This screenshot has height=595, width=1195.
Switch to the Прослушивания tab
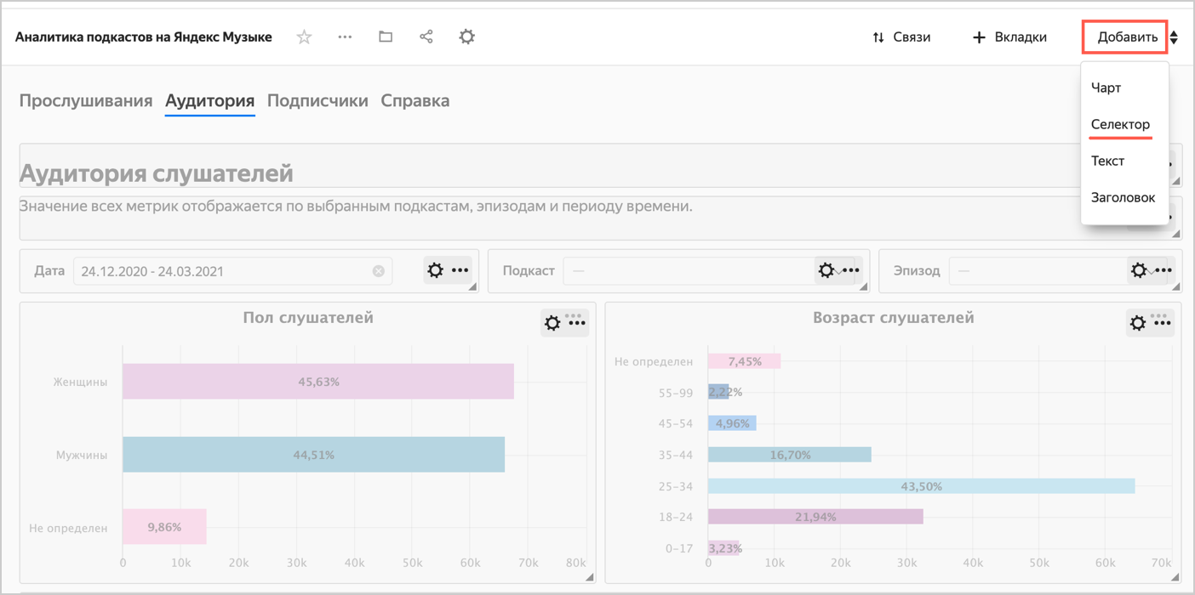[86, 101]
